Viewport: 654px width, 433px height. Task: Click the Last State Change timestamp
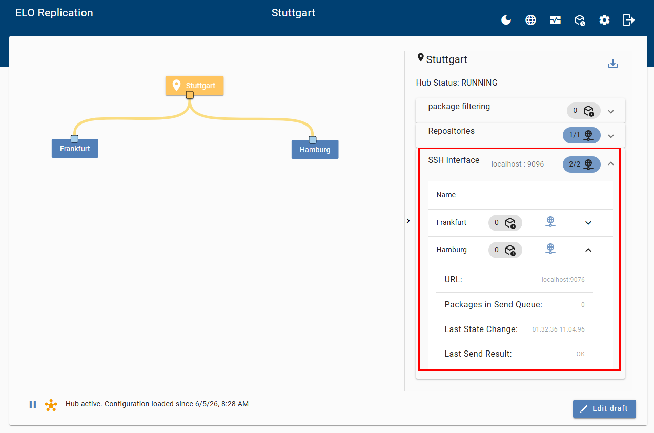click(x=558, y=329)
